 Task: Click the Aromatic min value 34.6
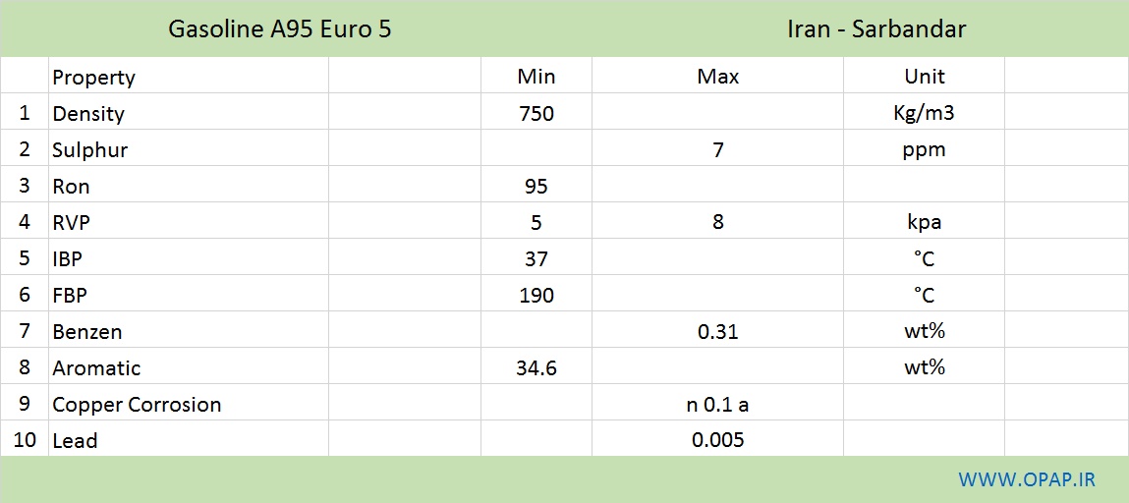click(x=536, y=368)
